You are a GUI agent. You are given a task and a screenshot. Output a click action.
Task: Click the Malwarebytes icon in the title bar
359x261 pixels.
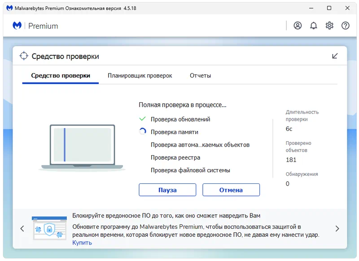click(x=9, y=8)
